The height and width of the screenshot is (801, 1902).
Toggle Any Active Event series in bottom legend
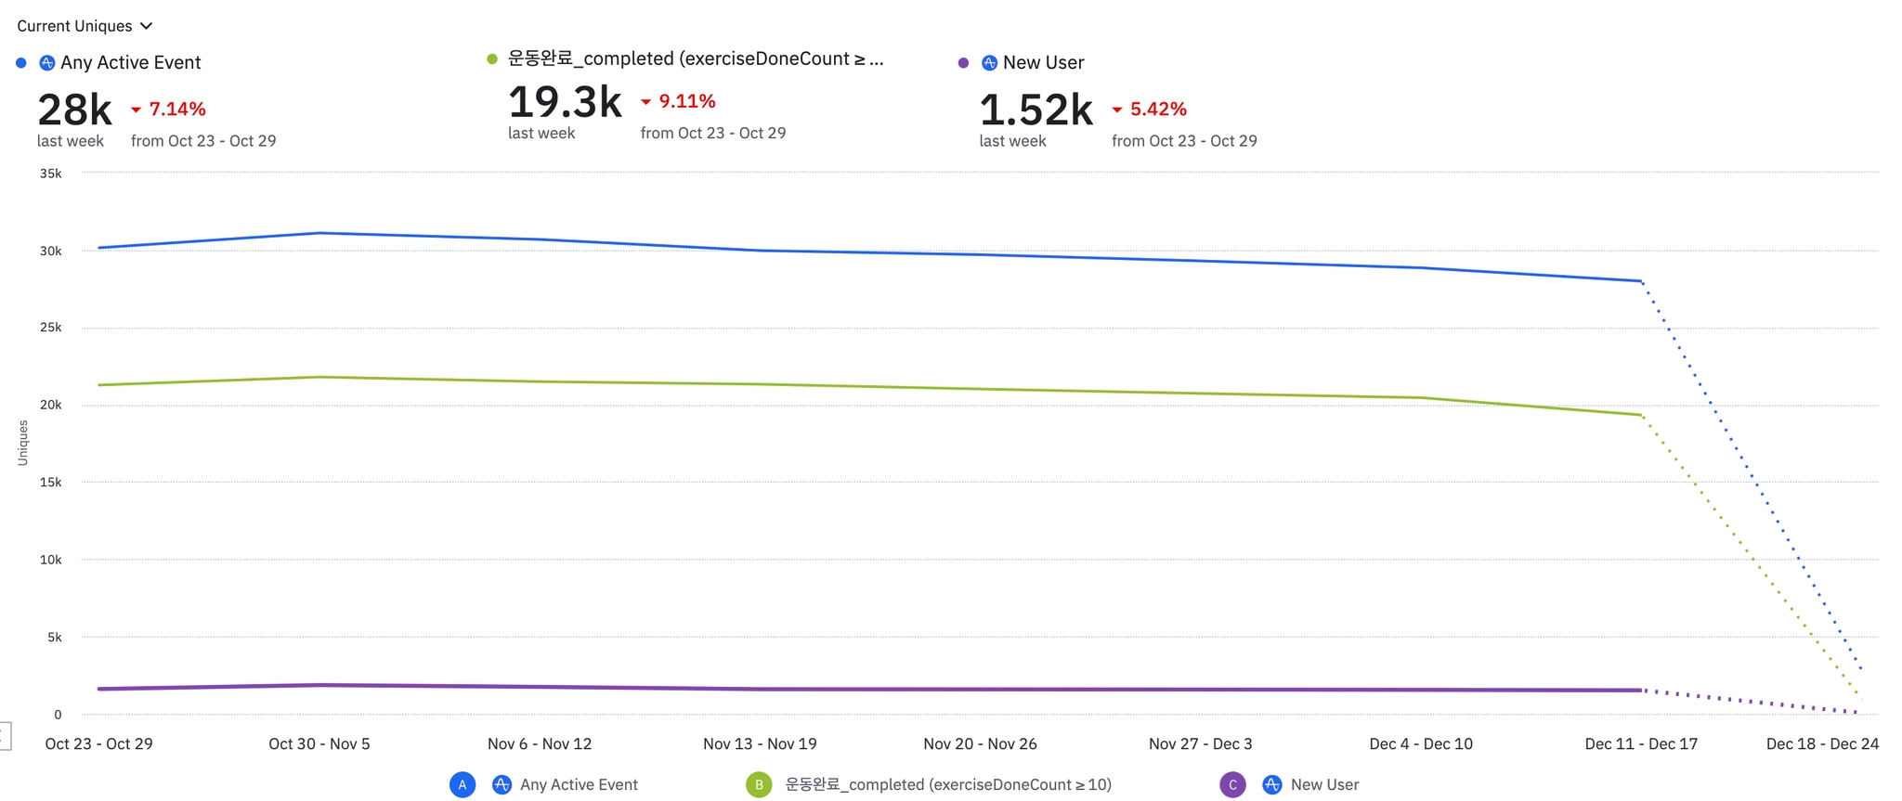[x=579, y=784]
